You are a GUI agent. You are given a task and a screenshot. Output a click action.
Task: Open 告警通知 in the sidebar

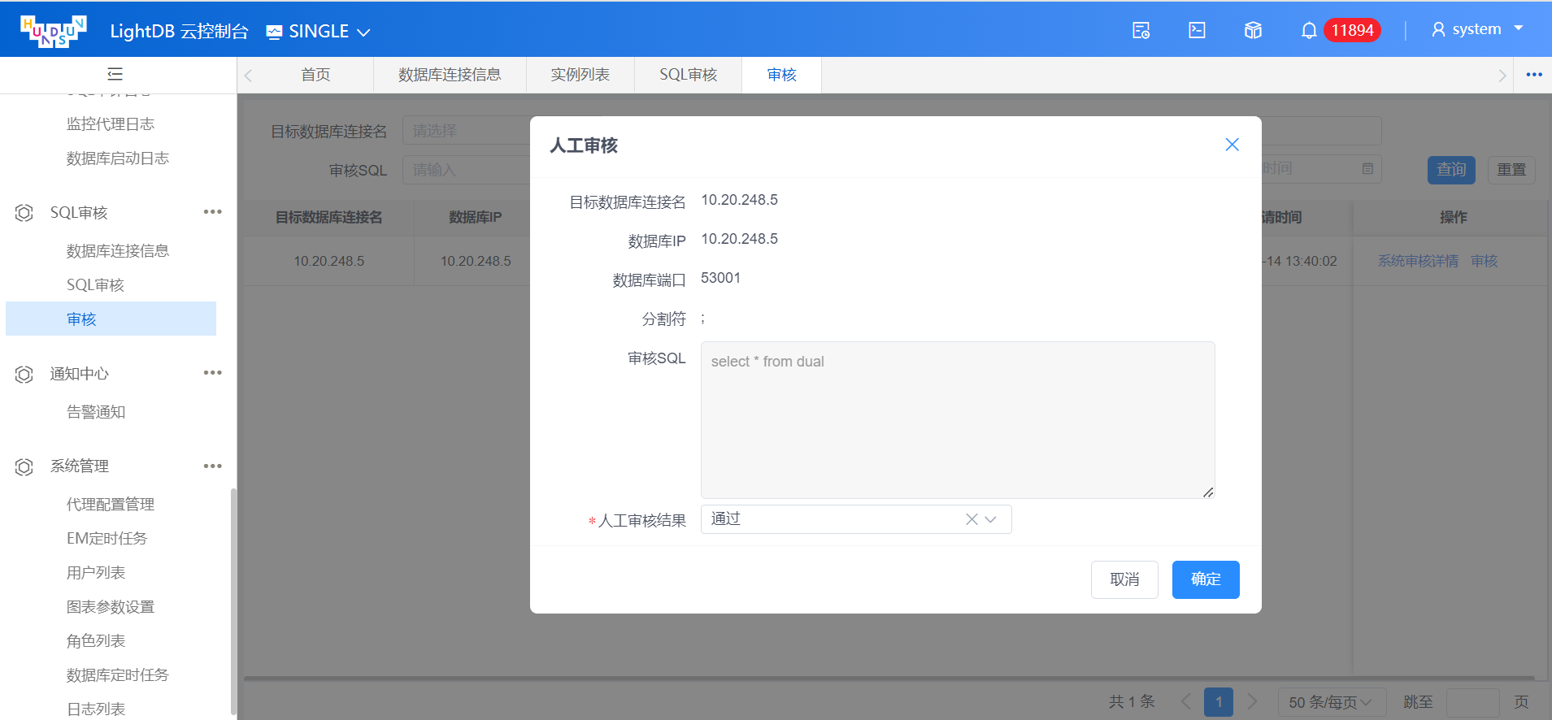[96, 412]
